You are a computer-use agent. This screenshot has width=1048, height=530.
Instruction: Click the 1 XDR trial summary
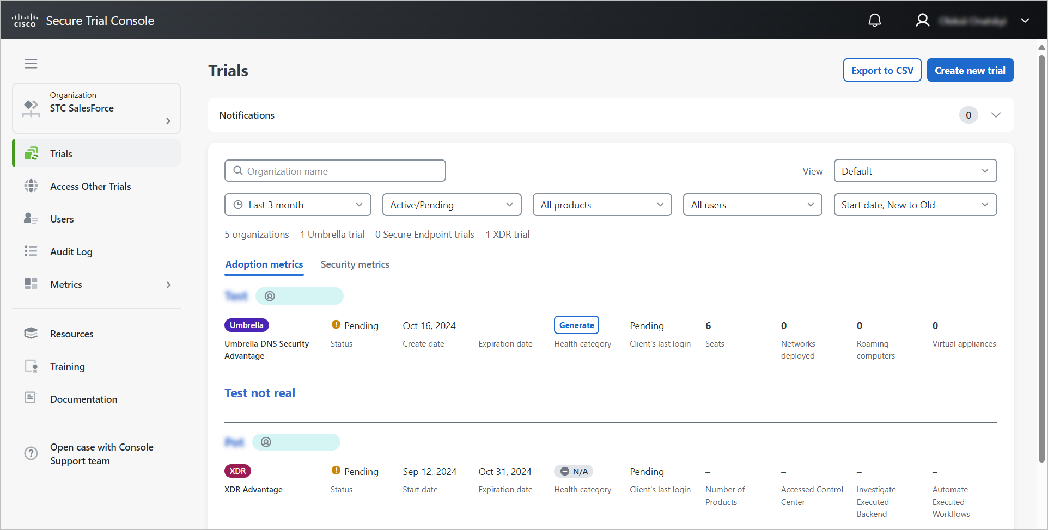[508, 235]
